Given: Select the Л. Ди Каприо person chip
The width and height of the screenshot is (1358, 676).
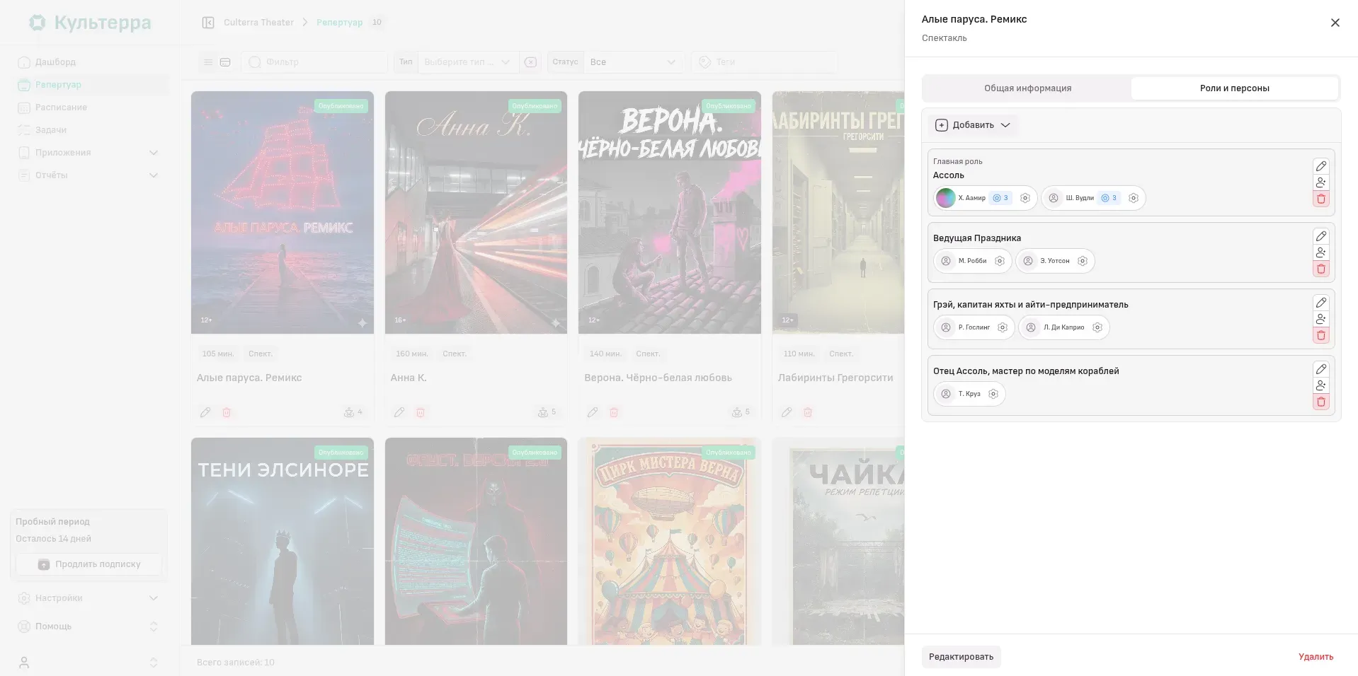Looking at the screenshot, I should [1063, 327].
